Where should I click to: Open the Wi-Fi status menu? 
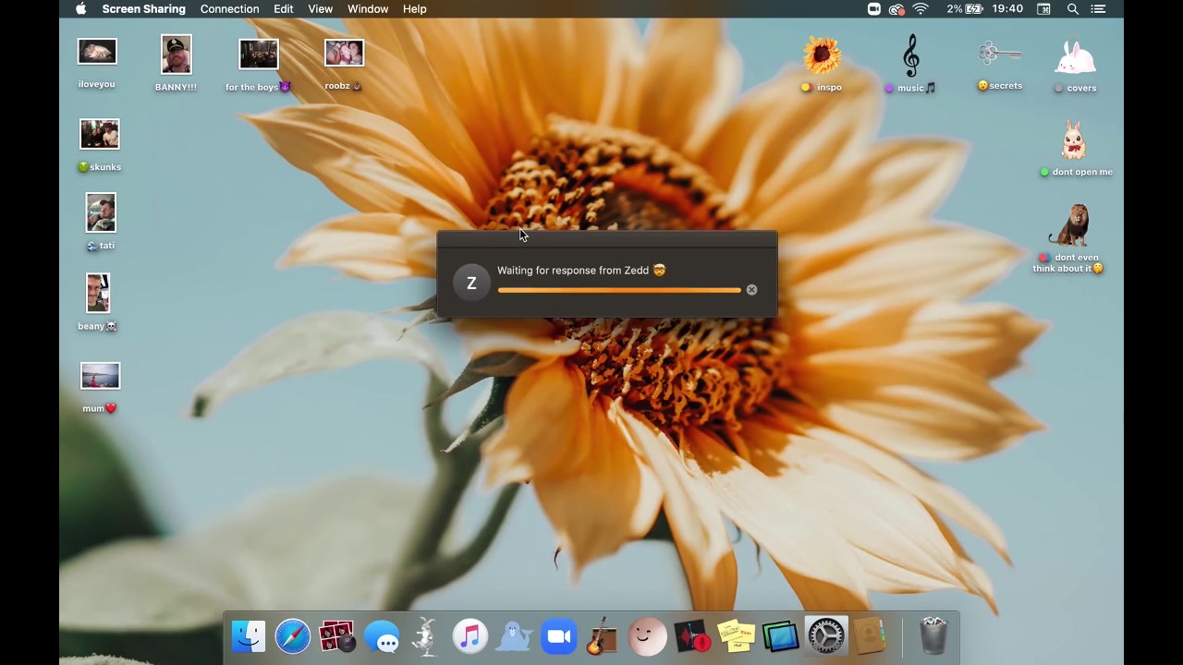click(x=921, y=9)
